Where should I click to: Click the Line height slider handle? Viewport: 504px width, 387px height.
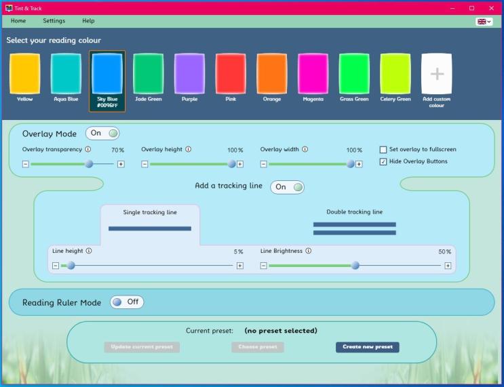(x=71, y=265)
